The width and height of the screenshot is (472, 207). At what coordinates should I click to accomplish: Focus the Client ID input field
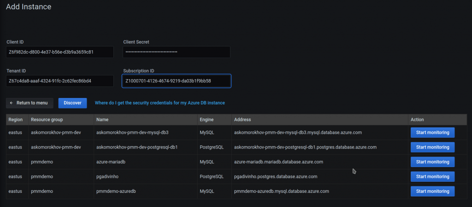(59, 52)
